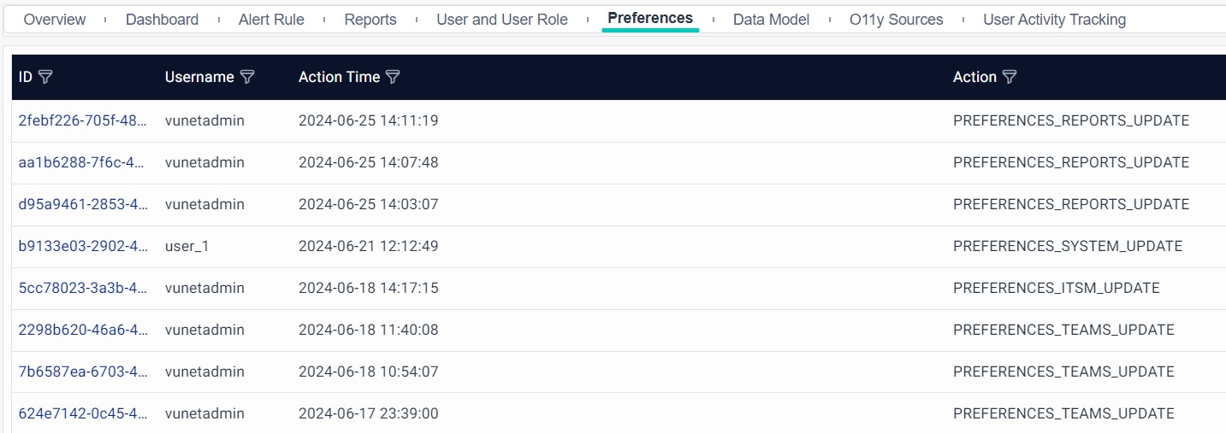The image size is (1226, 433).
Task: Open record ID 2febf226-705f-48
Action: (x=82, y=120)
